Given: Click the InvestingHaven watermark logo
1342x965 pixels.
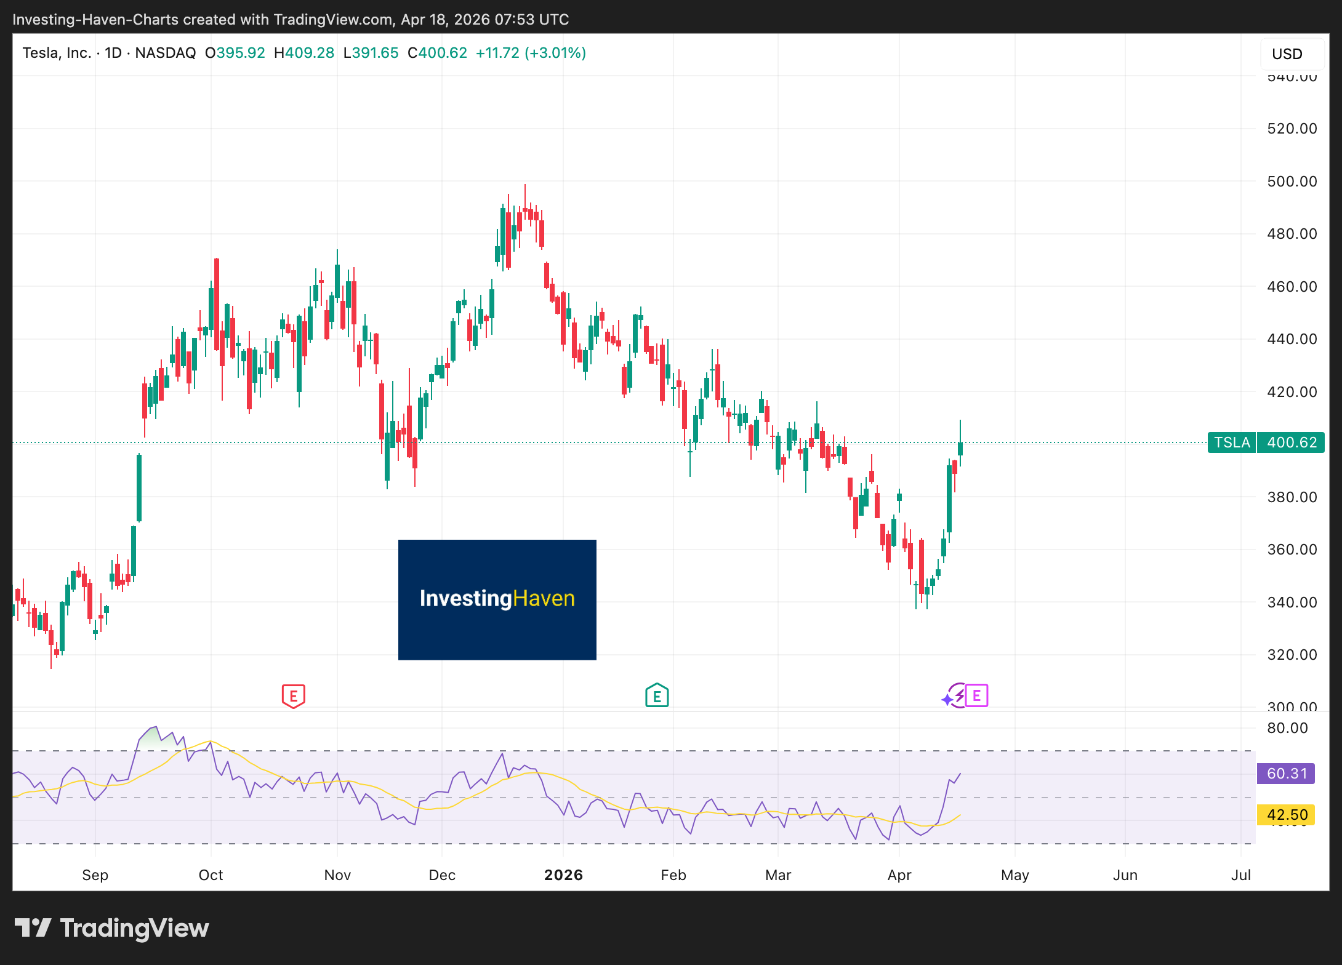Looking at the screenshot, I should [497, 599].
